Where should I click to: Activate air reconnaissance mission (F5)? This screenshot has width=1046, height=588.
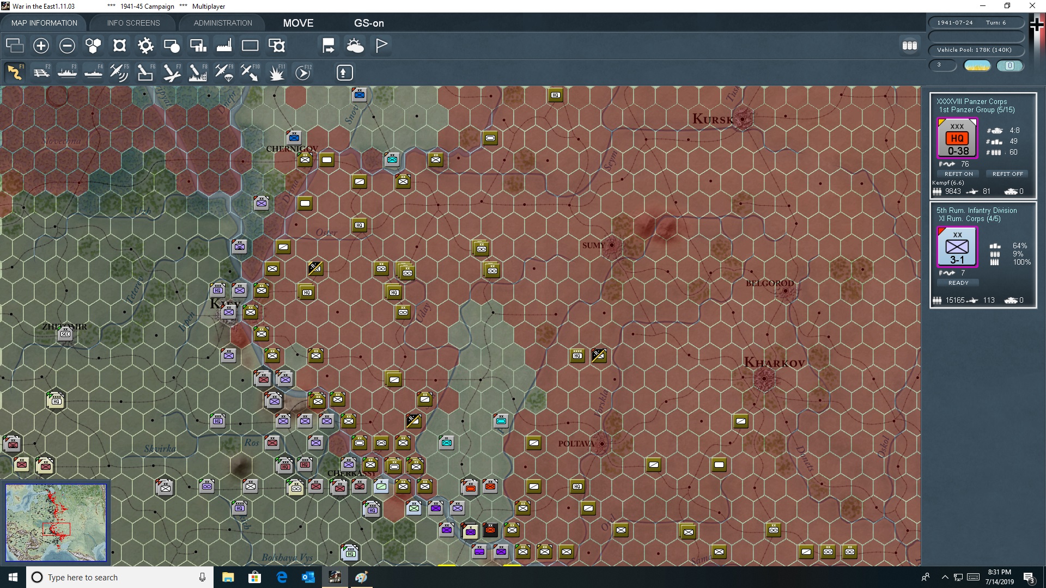[x=119, y=72]
